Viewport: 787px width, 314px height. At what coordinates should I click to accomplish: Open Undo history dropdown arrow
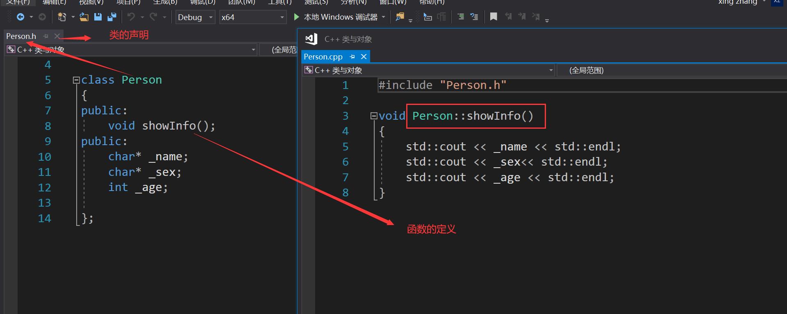pos(142,17)
